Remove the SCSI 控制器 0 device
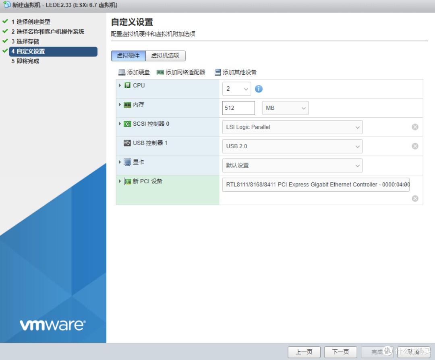Image resolution: width=435 pixels, height=360 pixels. pyautogui.click(x=415, y=127)
